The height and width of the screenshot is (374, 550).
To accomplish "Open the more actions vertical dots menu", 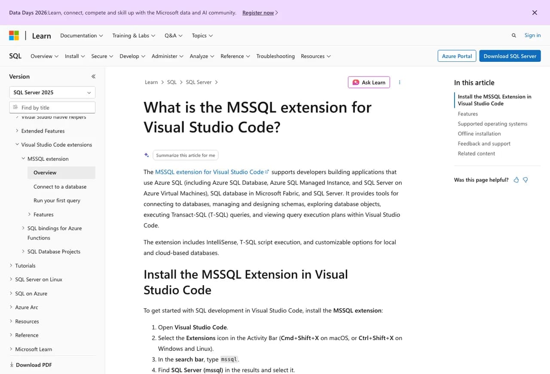I will (400, 82).
